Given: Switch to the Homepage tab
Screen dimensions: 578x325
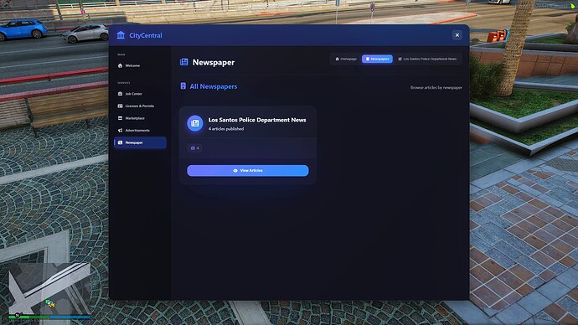Looking at the screenshot, I should click(x=346, y=59).
